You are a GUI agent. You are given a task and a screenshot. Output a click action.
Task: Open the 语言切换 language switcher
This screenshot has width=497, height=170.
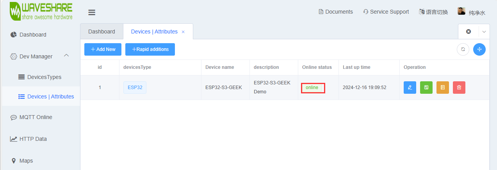pyautogui.click(x=433, y=12)
